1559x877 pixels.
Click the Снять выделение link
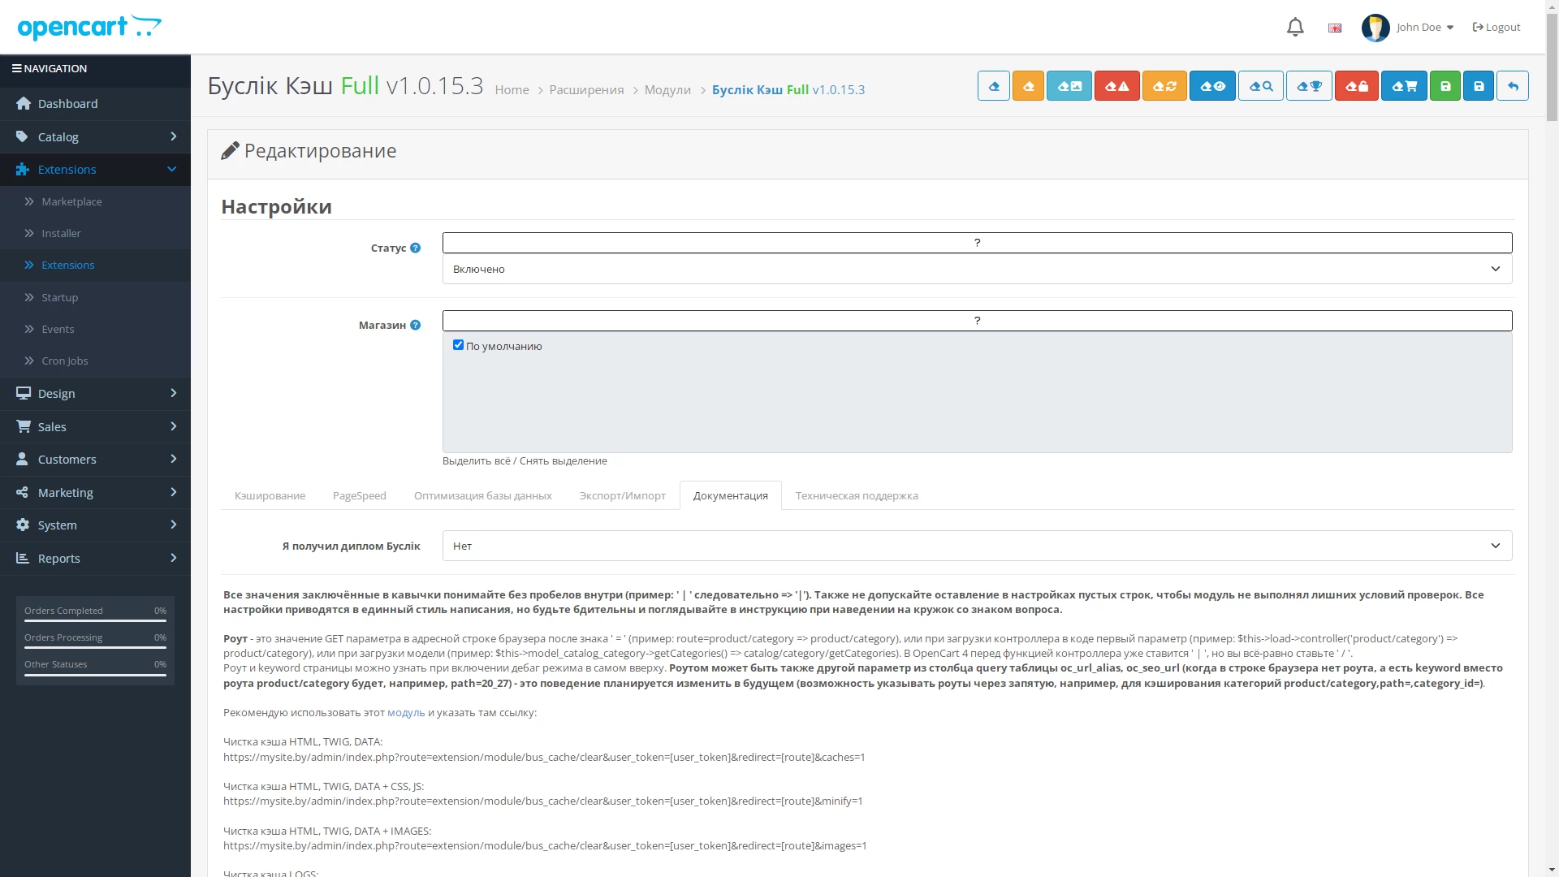pos(563,460)
